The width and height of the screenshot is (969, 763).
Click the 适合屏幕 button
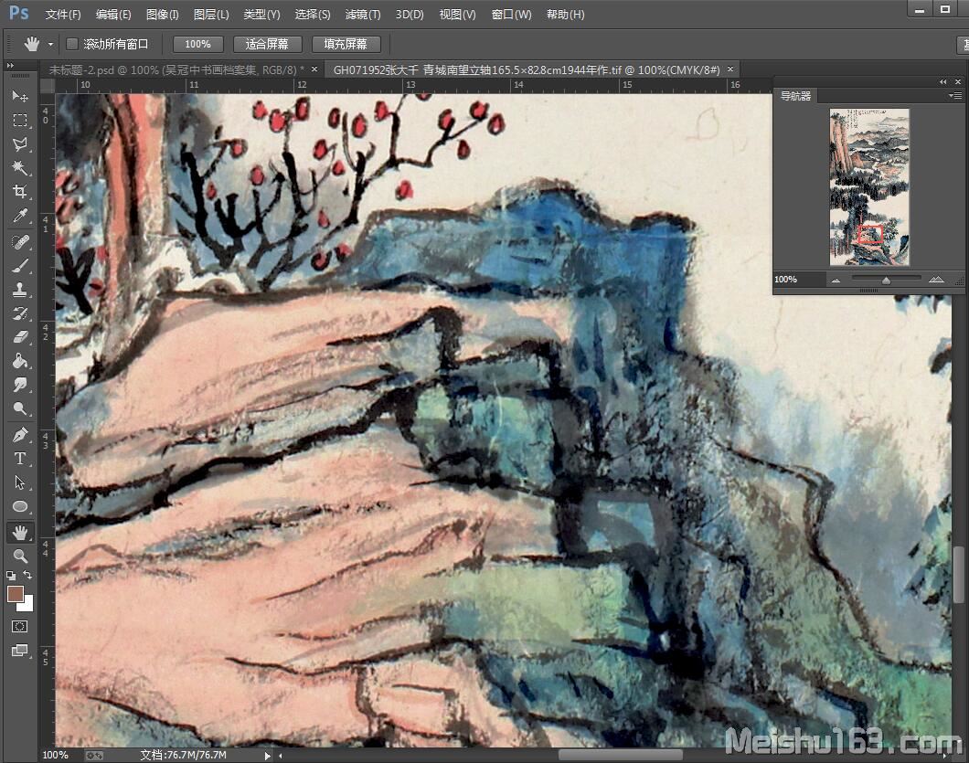[267, 45]
